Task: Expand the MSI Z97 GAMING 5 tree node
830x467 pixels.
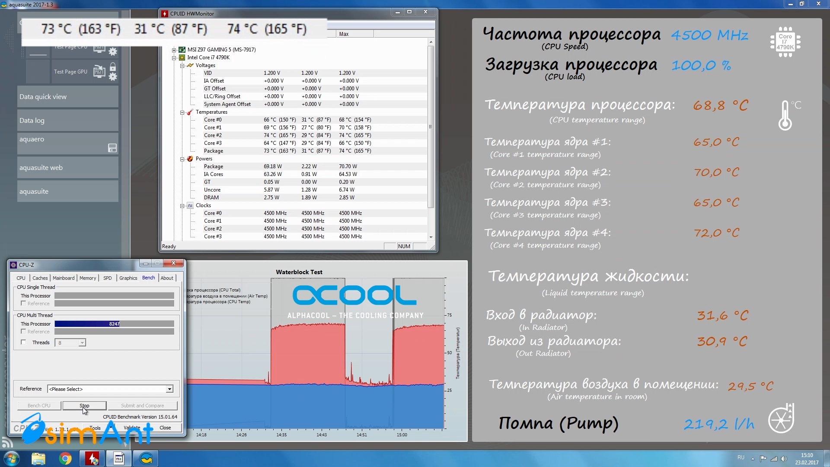Action: click(x=174, y=50)
